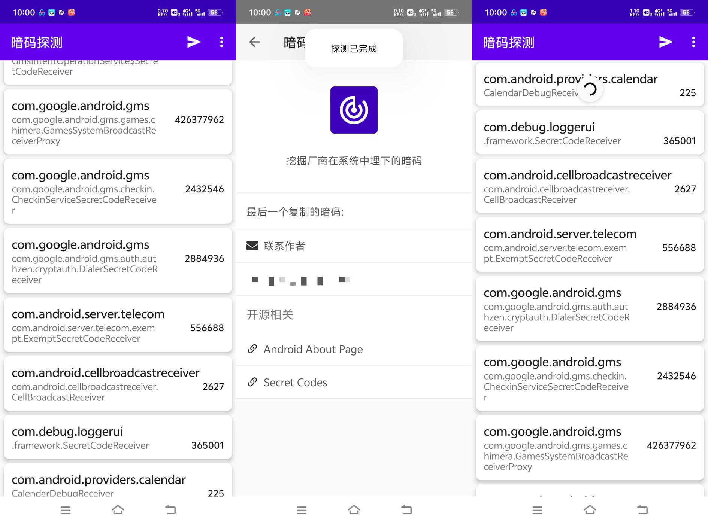708x524 pixels.
Task: Tap the 10:00 clock in the left status bar
Action: pyautogui.click(x=24, y=12)
